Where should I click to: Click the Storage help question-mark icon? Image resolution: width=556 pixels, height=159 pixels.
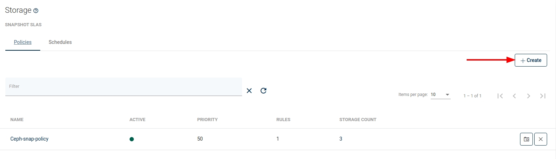[36, 11]
